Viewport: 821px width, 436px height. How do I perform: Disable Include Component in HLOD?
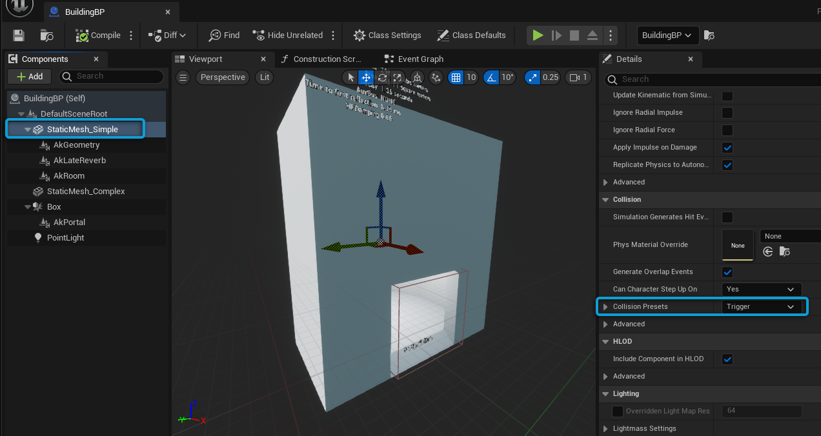(x=727, y=359)
